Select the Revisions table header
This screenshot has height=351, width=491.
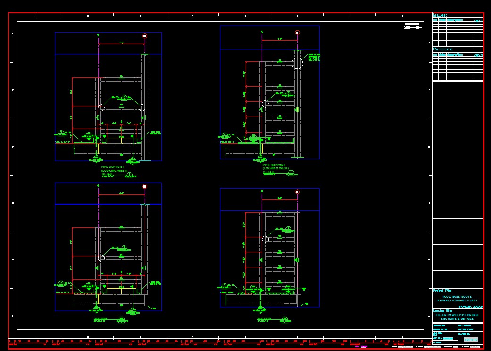tap(443, 50)
